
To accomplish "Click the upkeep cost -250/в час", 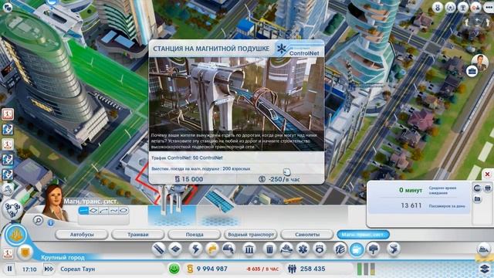I will pyautogui.click(x=284, y=179).
